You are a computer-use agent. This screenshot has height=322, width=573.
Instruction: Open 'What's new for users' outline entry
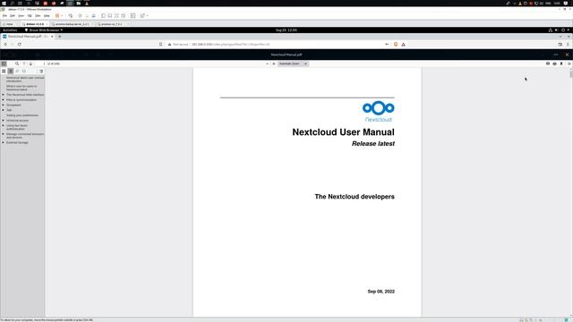coord(21,88)
